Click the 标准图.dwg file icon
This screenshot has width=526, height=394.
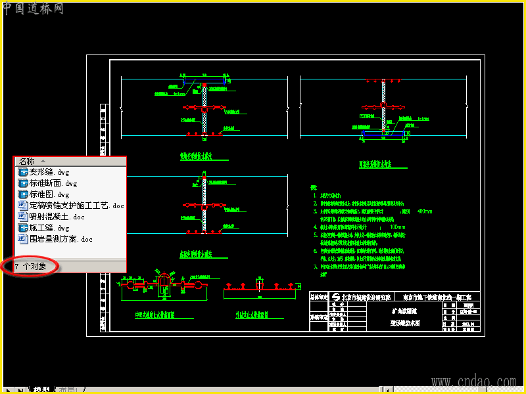pyautogui.click(x=23, y=194)
